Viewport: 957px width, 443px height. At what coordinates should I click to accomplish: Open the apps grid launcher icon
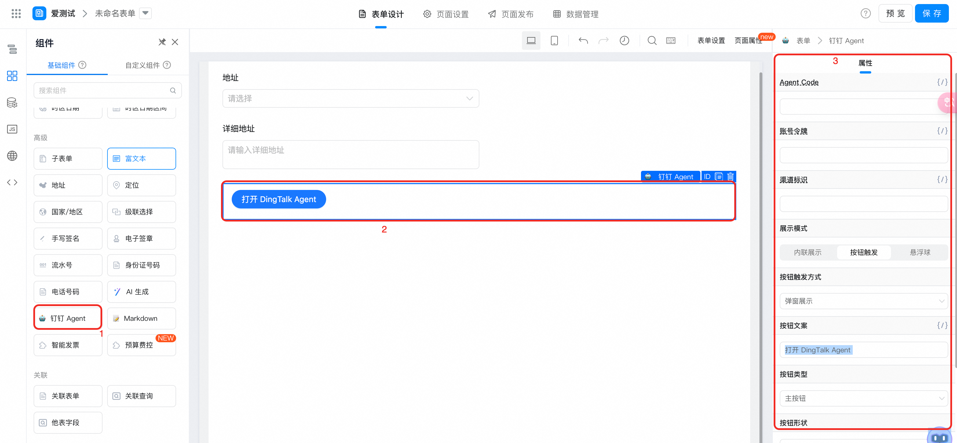[16, 14]
